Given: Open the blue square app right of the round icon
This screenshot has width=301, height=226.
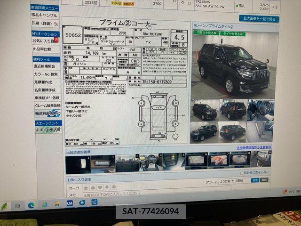Looking at the screenshot, I should point(94,202).
